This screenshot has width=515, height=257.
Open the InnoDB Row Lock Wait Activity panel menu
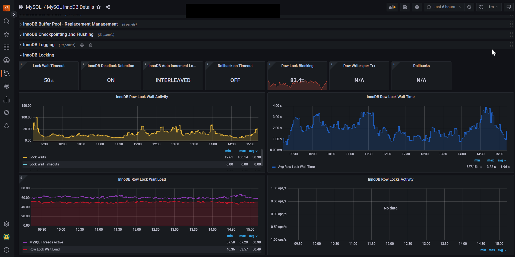click(142, 97)
